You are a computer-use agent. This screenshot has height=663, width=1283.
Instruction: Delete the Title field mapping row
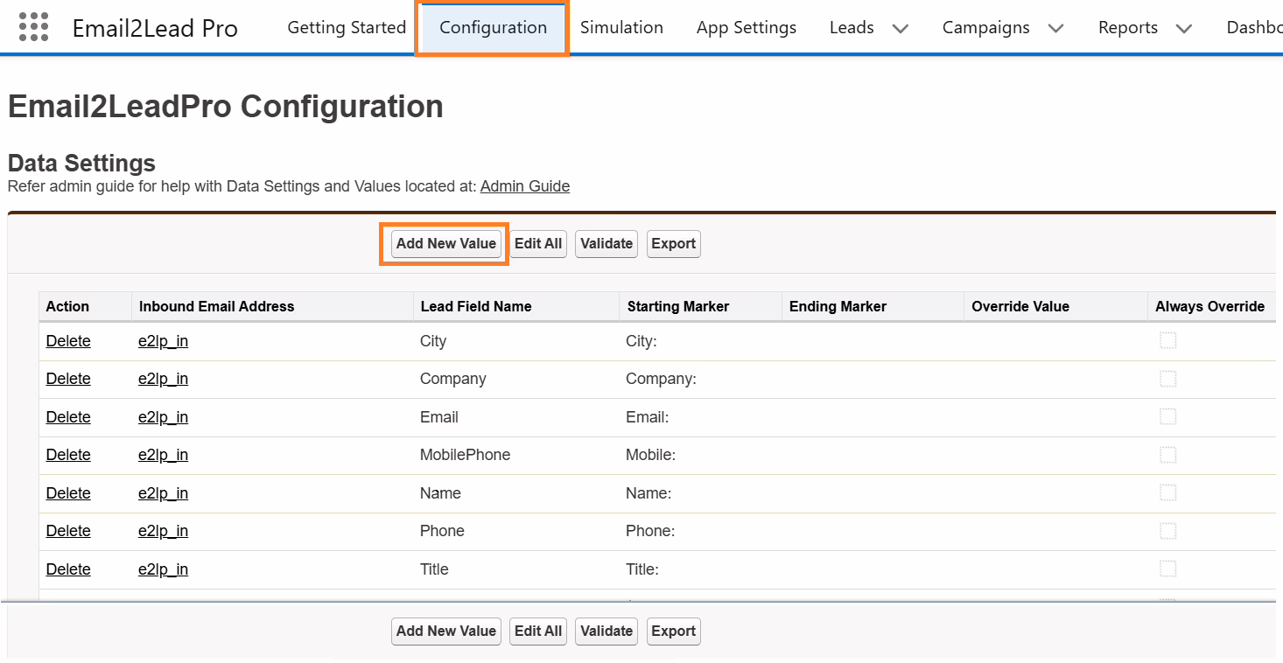tap(68, 569)
